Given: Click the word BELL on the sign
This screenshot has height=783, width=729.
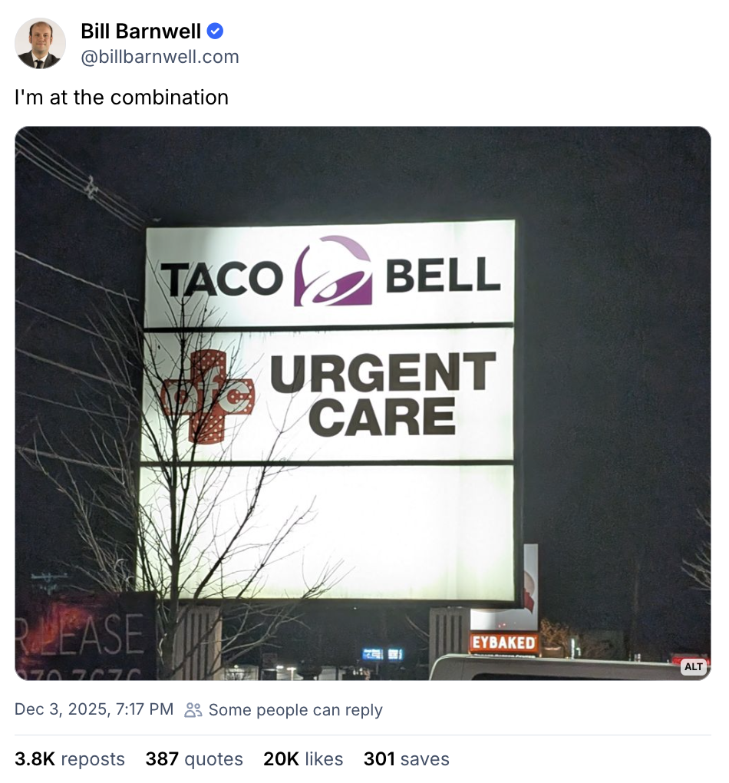Looking at the screenshot, I should coord(443,275).
